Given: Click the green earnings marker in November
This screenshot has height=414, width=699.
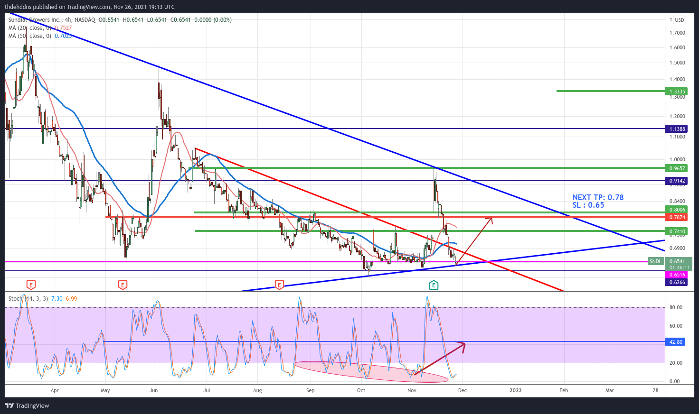Looking at the screenshot, I should coord(434,285).
